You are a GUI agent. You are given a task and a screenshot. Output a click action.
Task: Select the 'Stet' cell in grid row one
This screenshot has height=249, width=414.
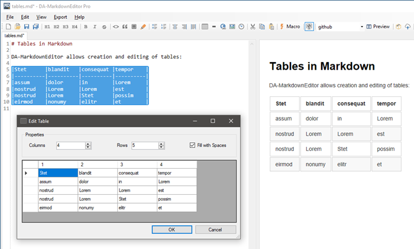[x=58, y=173]
